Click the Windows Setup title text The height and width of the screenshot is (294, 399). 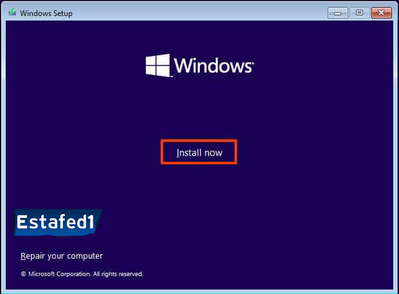pos(45,13)
